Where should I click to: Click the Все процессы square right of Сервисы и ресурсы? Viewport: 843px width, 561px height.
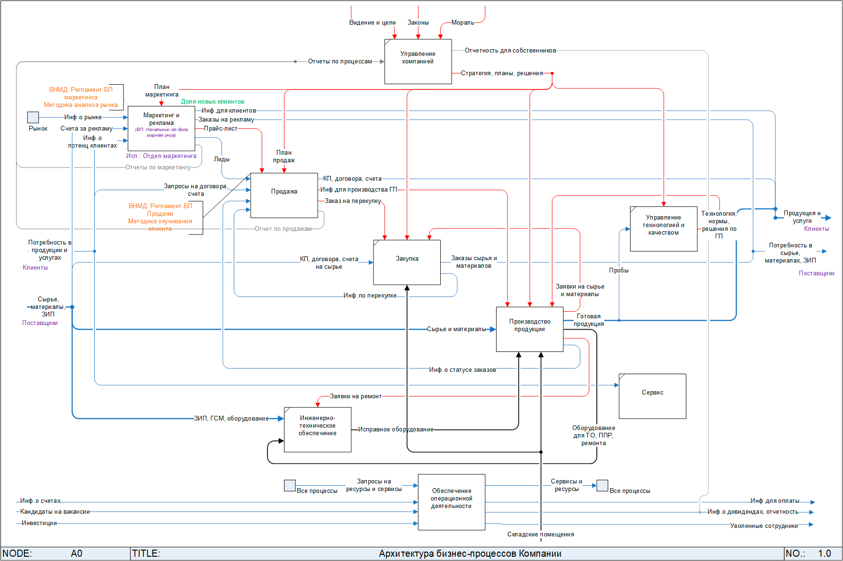pos(602,485)
